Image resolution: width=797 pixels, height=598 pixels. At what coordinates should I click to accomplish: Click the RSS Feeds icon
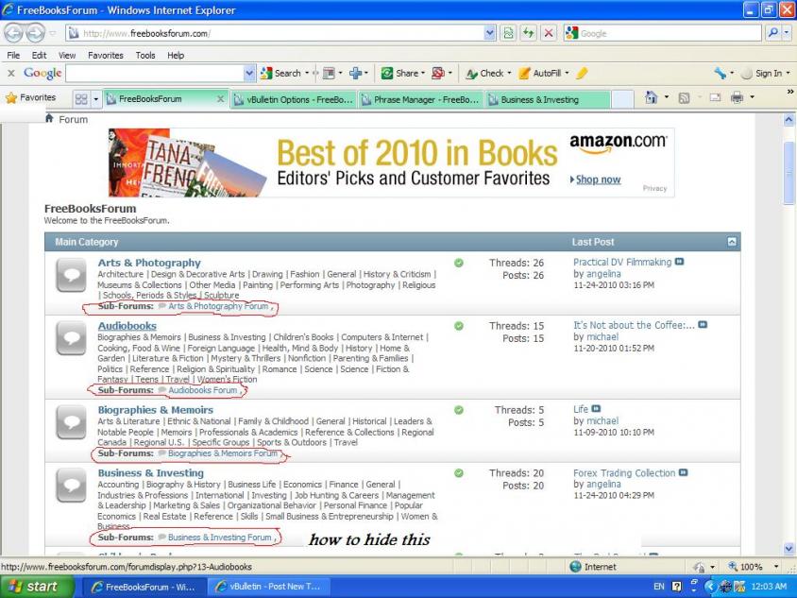coord(685,97)
